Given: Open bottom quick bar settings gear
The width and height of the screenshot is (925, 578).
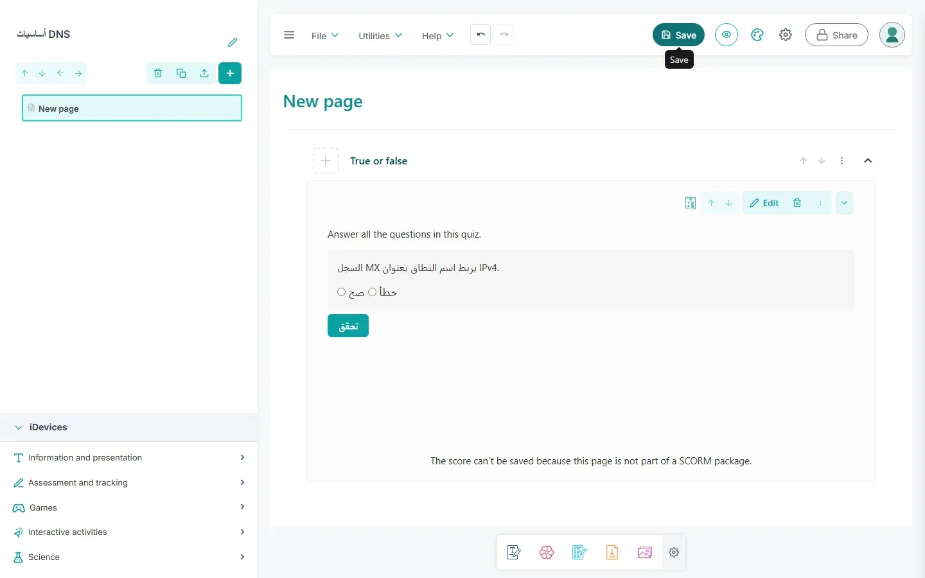Looking at the screenshot, I should click(674, 552).
